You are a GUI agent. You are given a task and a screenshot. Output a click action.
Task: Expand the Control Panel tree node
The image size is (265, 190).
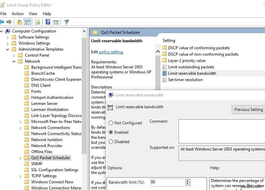14,55
